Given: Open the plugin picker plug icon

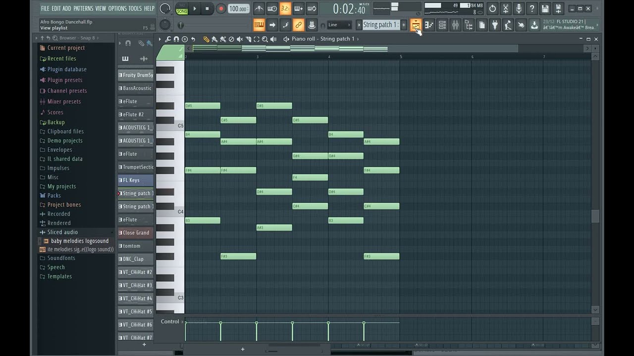Looking at the screenshot, I should (495, 25).
